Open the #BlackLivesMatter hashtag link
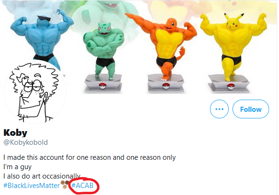This screenshot has height=195, width=279. pos(31,186)
